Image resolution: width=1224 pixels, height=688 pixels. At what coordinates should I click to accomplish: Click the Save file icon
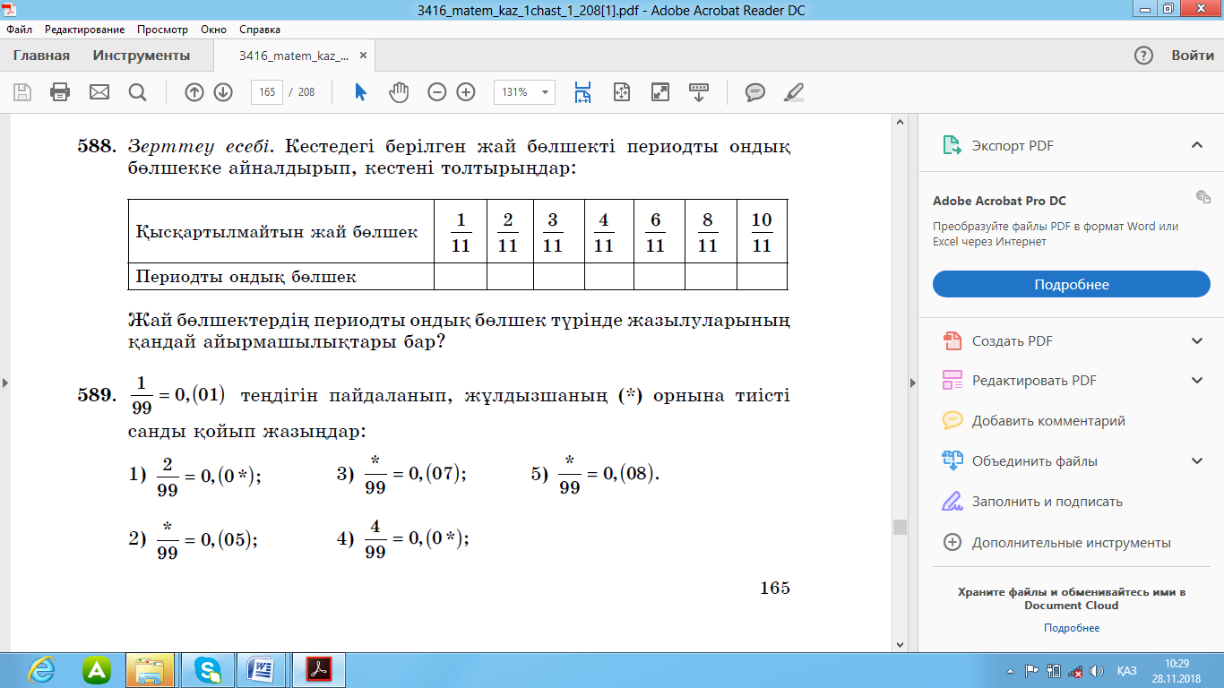pos(22,92)
